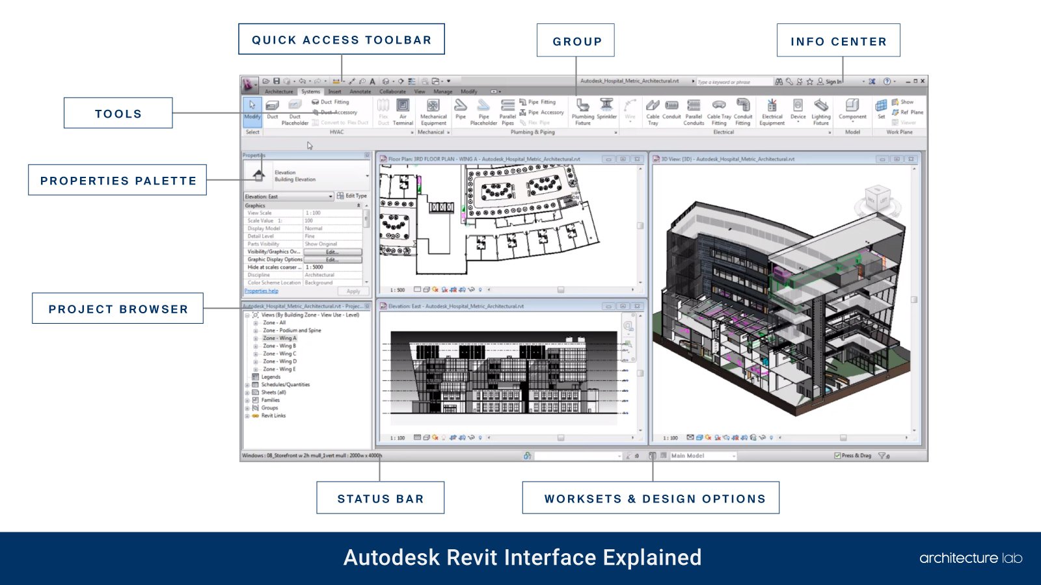Switch to the Architecture ribbon tab
The width and height of the screenshot is (1041, 585).
278,92
